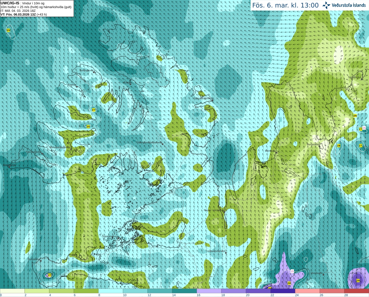Image resolution: width=369 pixels, height=297 pixels.
Task: Select the 6–8 olive green legend swatch
Action: 86,291
